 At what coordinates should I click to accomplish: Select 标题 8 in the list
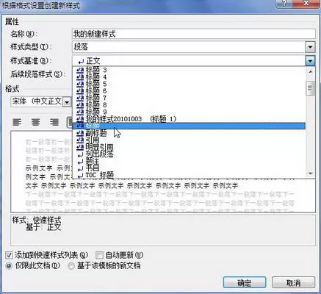189,105
